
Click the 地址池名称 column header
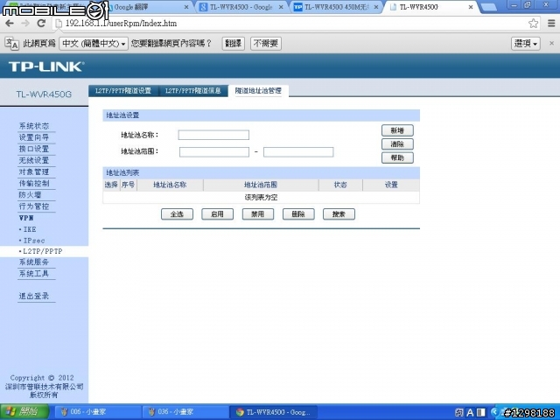point(170,185)
